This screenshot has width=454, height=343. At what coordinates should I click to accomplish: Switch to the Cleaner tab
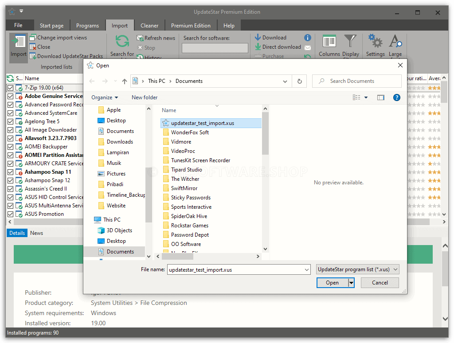[x=149, y=25]
